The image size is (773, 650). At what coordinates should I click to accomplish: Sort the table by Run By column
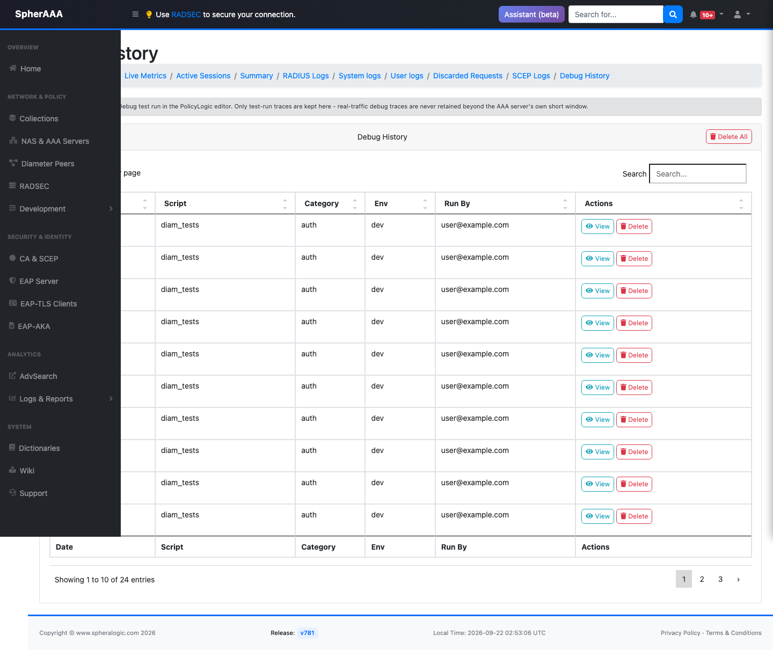click(505, 203)
